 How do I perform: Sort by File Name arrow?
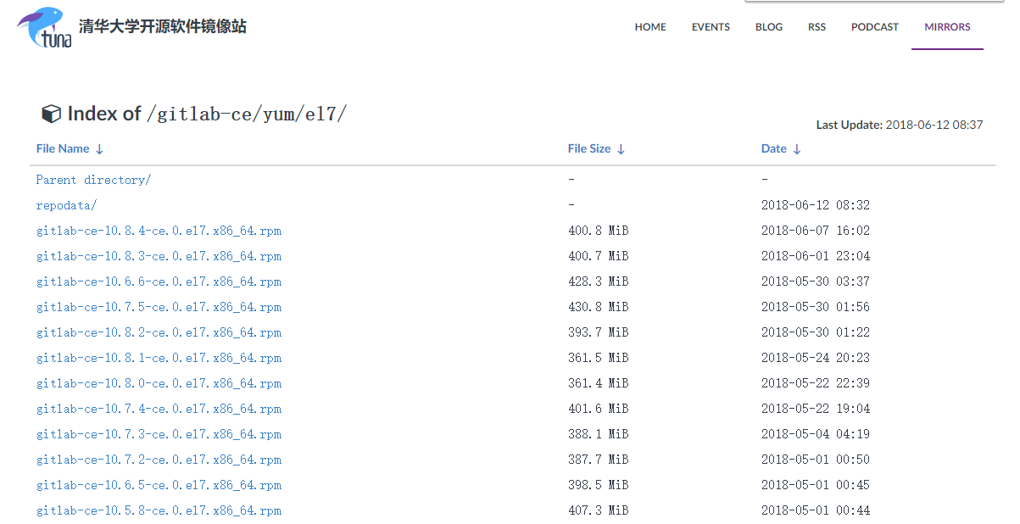[x=99, y=149]
